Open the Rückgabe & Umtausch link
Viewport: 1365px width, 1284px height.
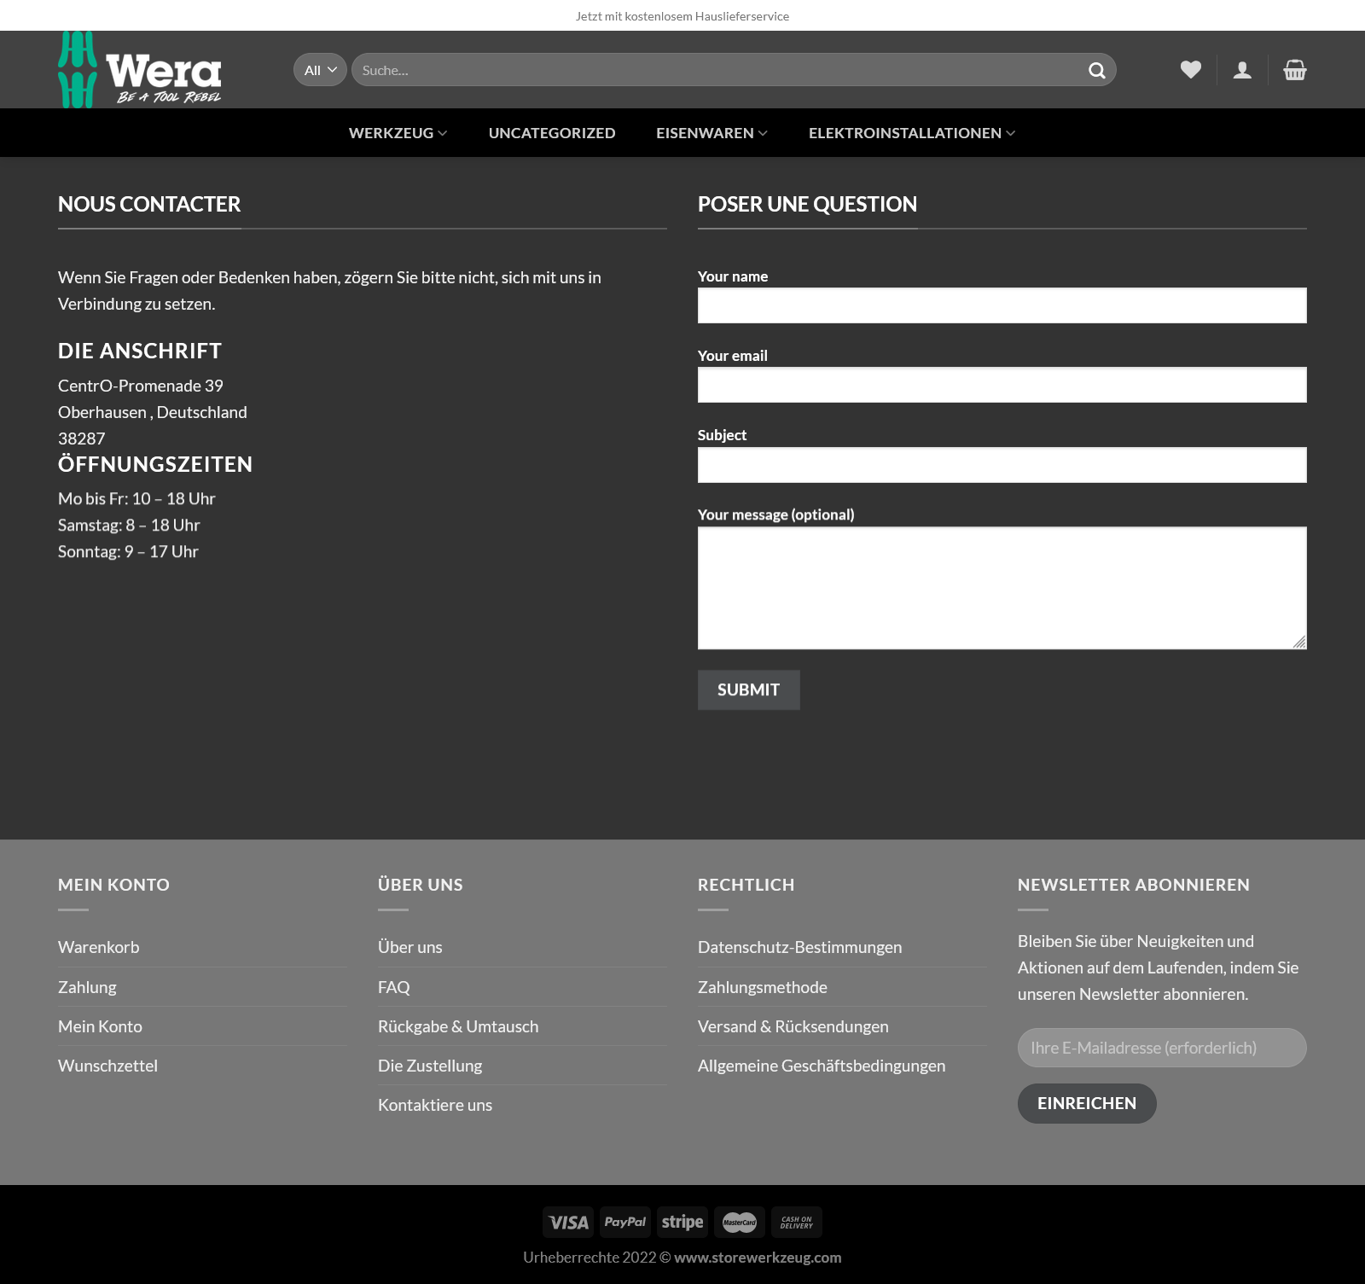(x=458, y=1026)
